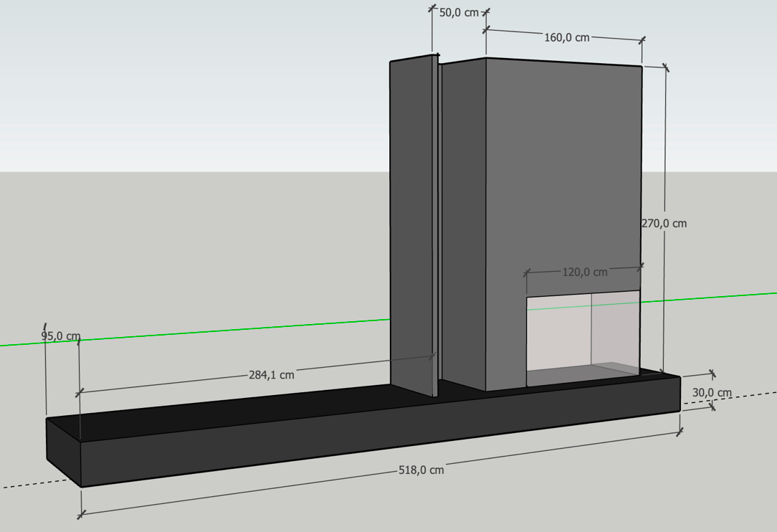Image resolution: width=777 pixels, height=532 pixels.
Task: Click the 518,0 cm dimension label
Action: click(x=421, y=470)
